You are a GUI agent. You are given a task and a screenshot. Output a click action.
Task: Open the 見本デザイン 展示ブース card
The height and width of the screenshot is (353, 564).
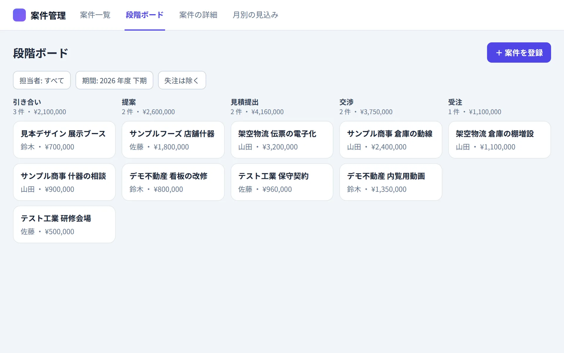click(64, 140)
